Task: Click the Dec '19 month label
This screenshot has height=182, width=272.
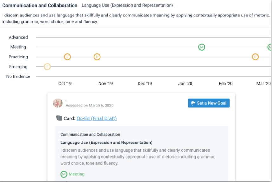Action: coord(145,84)
